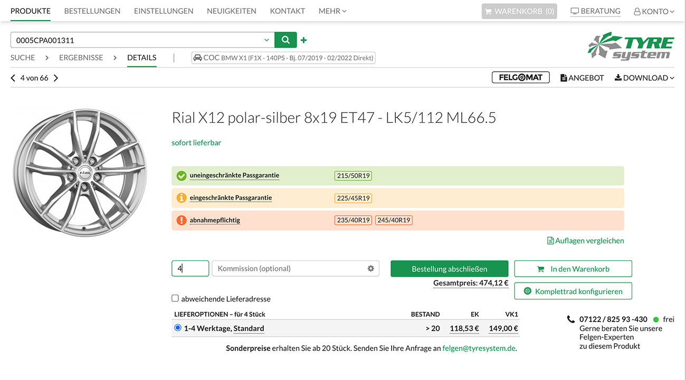Open the Warenkorb (0) button
The width and height of the screenshot is (686, 380).
[x=519, y=11]
